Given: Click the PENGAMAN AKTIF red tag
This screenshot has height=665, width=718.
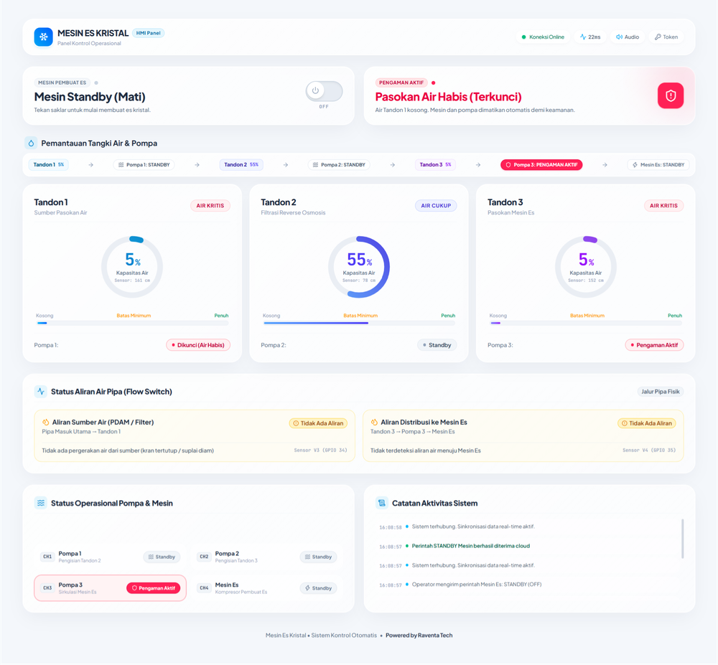Looking at the screenshot, I should coord(401,82).
